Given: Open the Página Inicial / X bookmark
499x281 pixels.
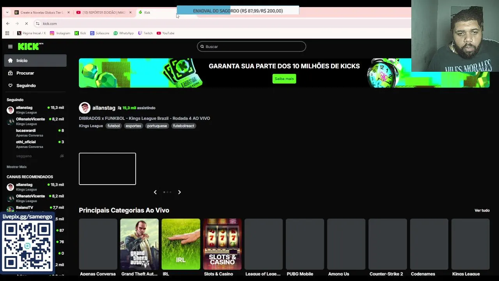Looking at the screenshot, I should [31, 33].
